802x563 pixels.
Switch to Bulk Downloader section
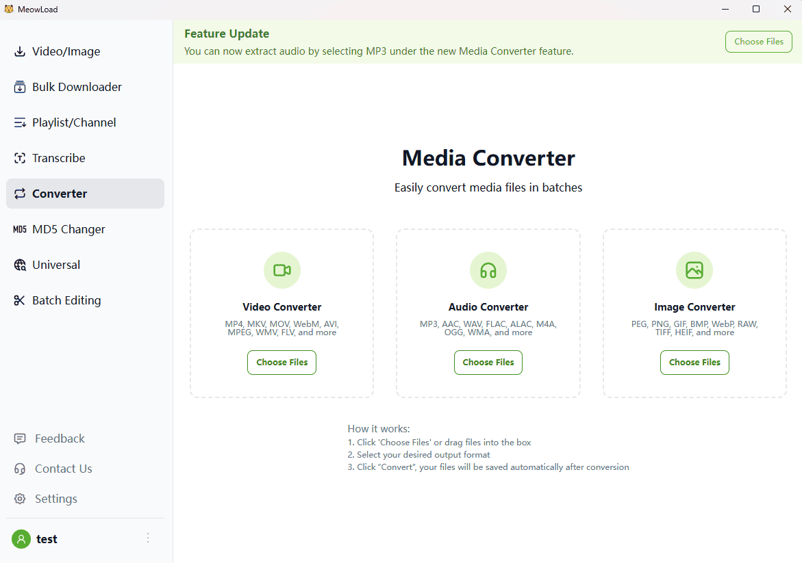[77, 87]
